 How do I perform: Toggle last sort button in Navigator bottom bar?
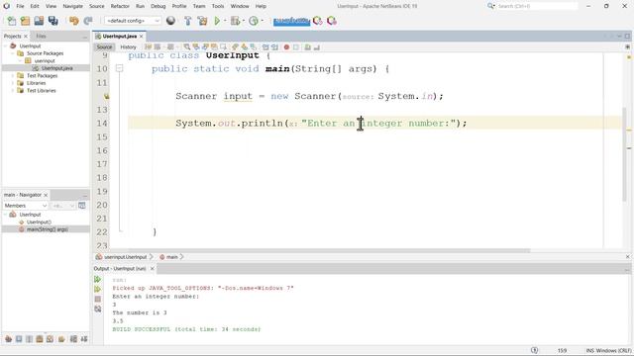pyautogui.click(x=84, y=339)
